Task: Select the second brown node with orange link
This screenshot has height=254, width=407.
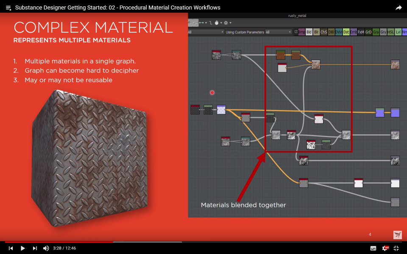Action: pos(296,55)
